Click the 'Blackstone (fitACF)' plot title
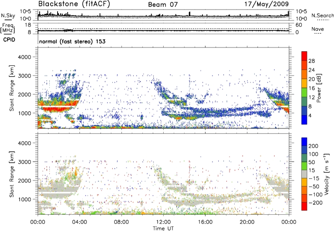 (x=74, y=4)
